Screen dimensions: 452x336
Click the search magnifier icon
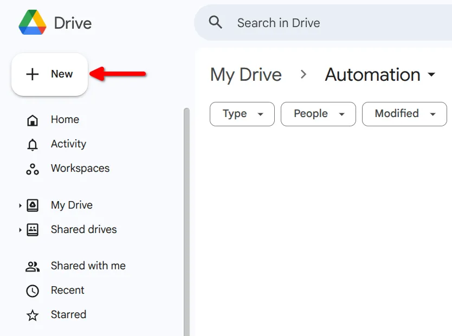point(215,23)
